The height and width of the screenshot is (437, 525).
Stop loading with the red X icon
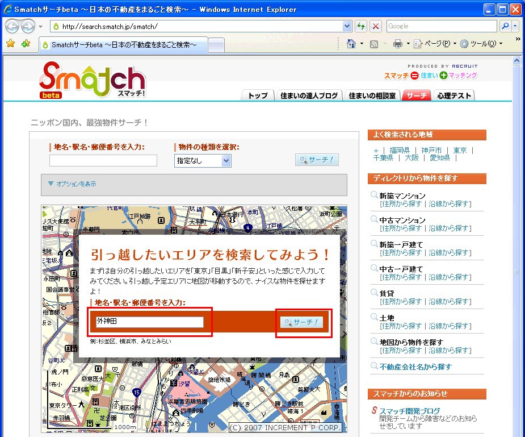tap(376, 26)
